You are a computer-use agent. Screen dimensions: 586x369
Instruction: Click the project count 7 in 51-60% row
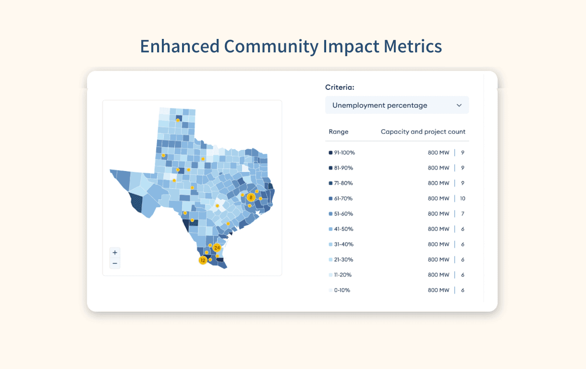click(463, 214)
